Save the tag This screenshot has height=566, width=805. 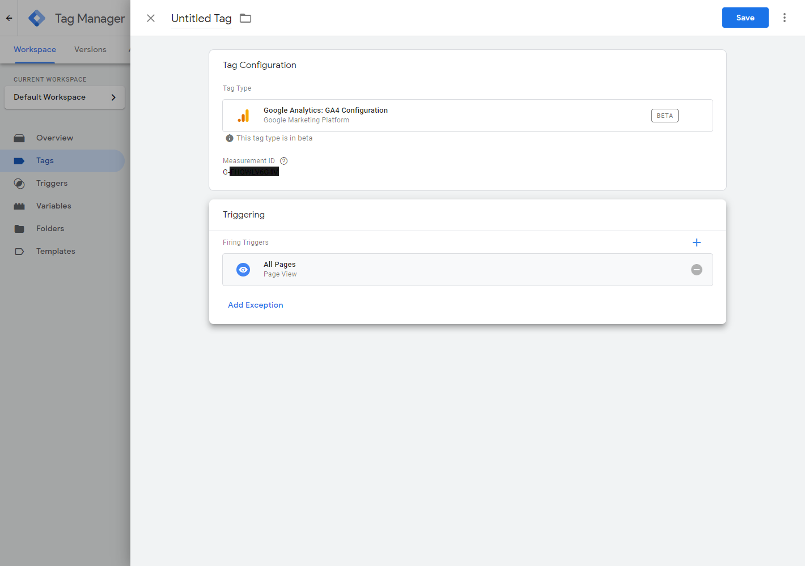tap(745, 18)
